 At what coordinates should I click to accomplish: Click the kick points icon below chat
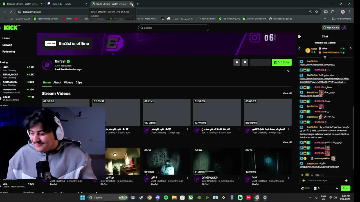pos(302,188)
